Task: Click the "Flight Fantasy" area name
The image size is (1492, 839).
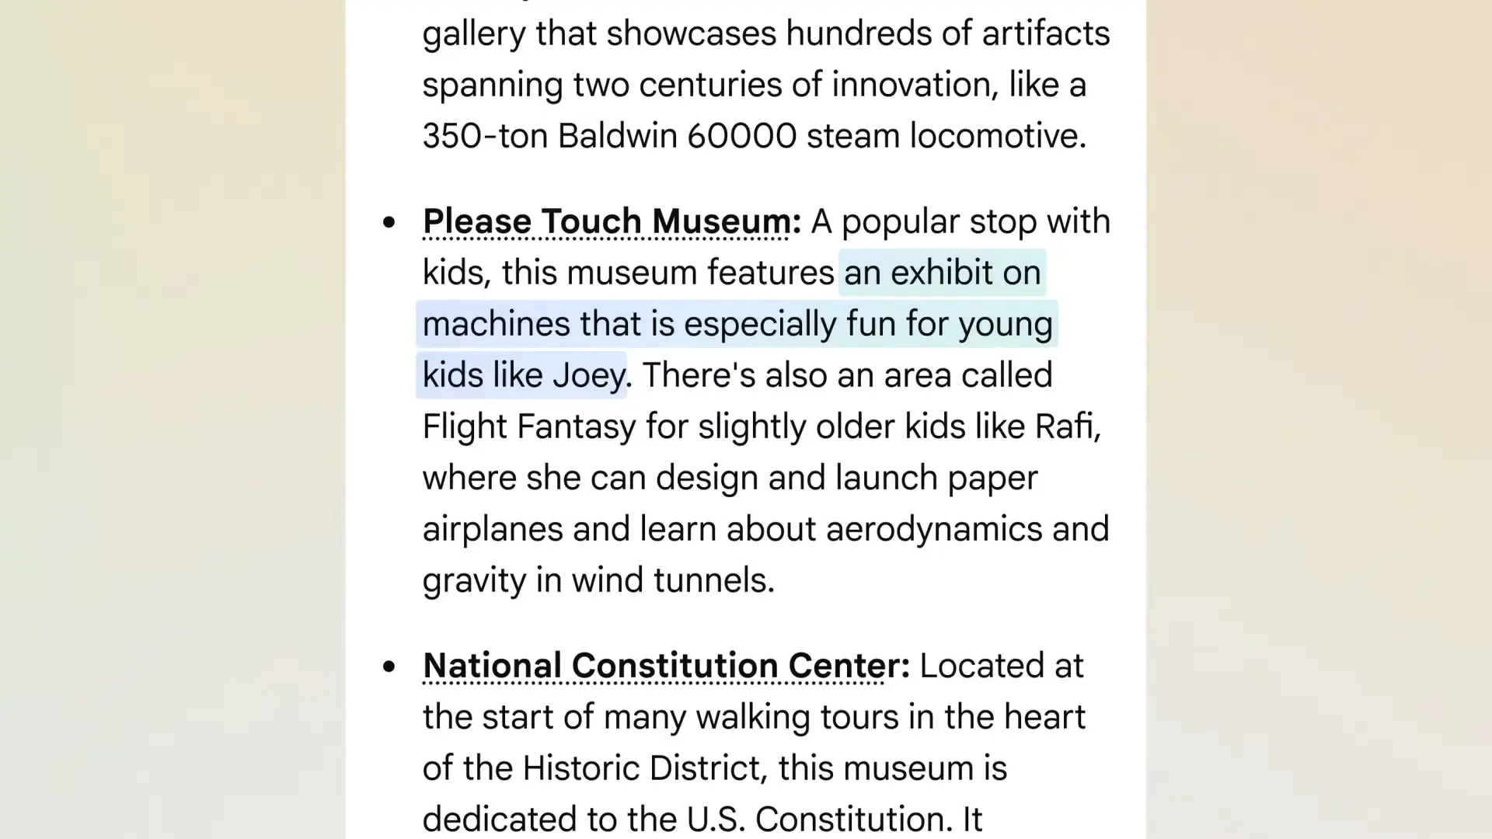Action: pyautogui.click(x=528, y=426)
